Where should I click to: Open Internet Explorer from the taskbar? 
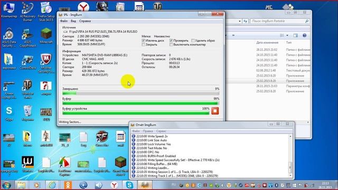52,185
